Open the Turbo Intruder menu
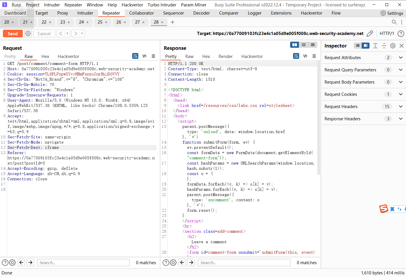 [162, 5]
